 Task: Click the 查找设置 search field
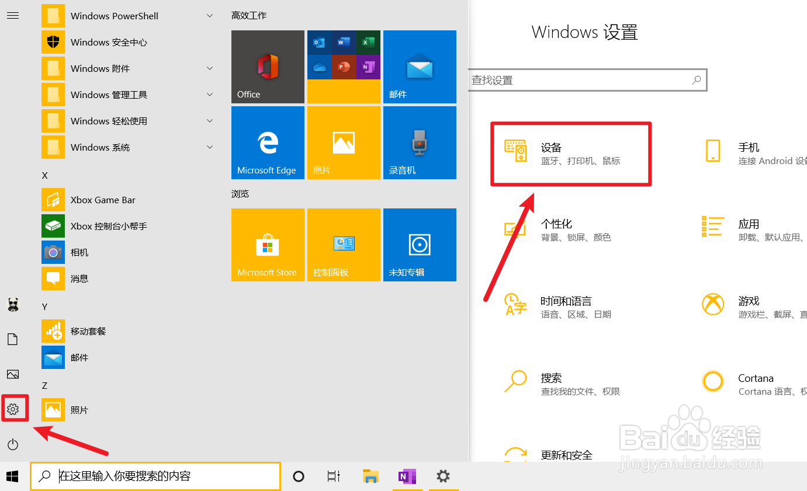pyautogui.click(x=587, y=80)
